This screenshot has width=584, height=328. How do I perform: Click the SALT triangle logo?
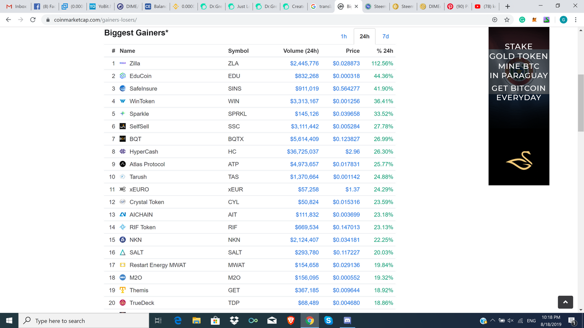click(123, 252)
